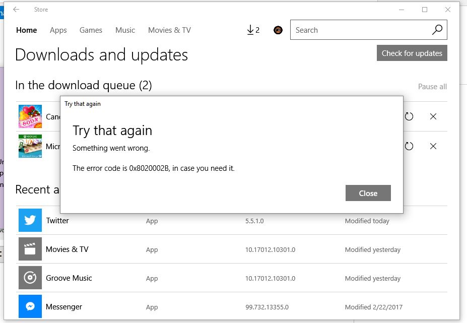
Task: Switch to the Apps tab
Action: coord(58,30)
